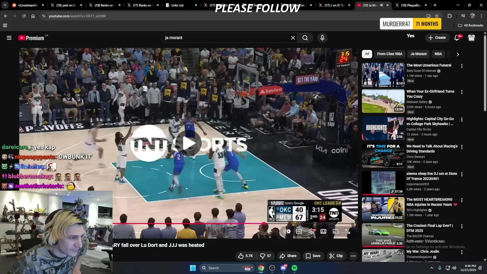Image resolution: width=487 pixels, height=274 pixels.
Task: Open menu for 'The Craziest Final Lap Ever?'
Action: click(462, 226)
